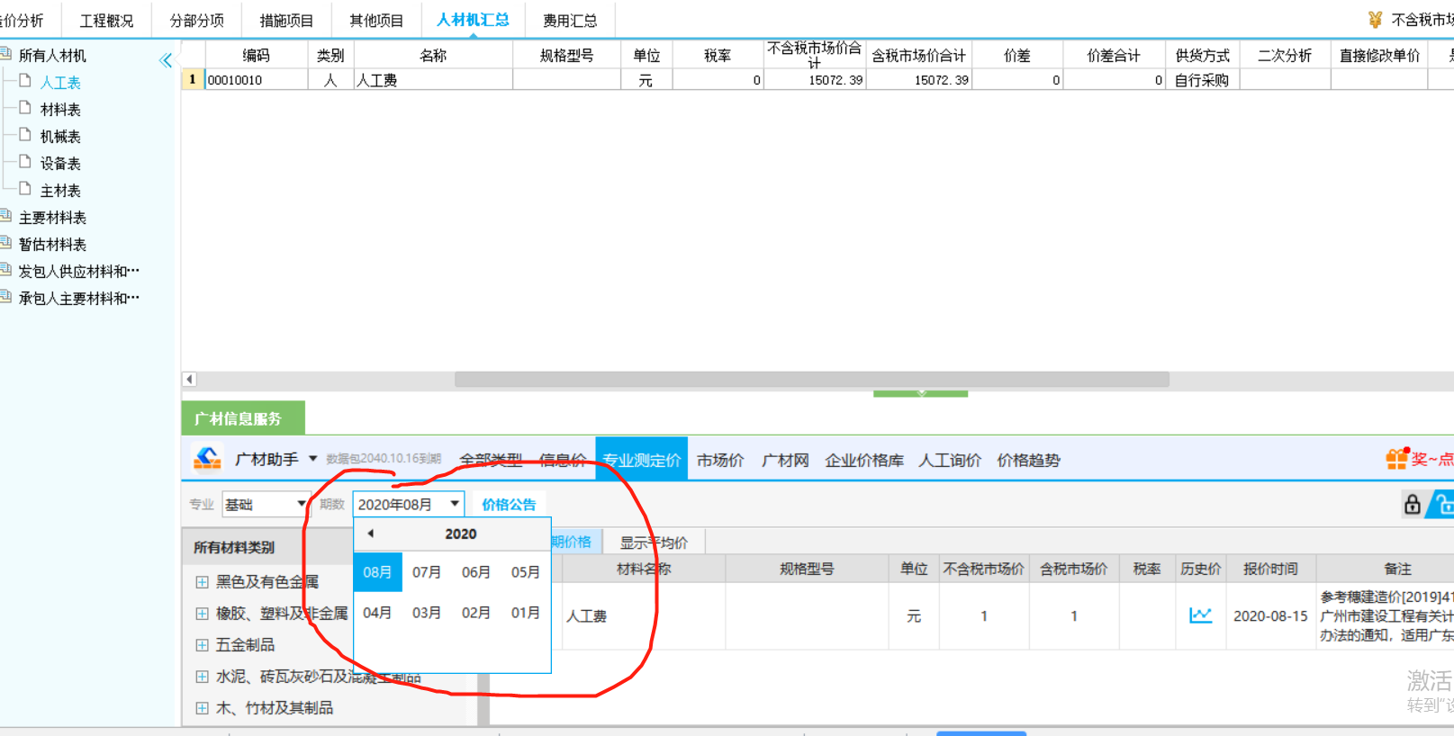Open the 广材网 tab
The height and width of the screenshot is (736, 1454).
[x=785, y=460]
